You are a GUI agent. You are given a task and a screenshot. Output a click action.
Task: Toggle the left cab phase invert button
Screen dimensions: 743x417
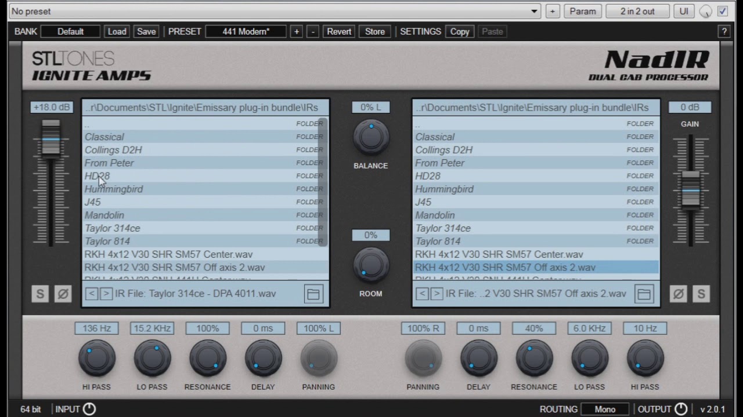pyautogui.click(x=63, y=294)
